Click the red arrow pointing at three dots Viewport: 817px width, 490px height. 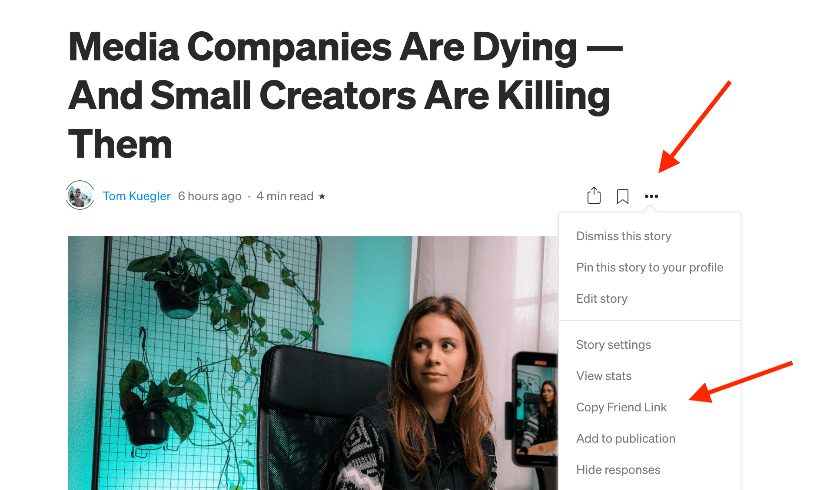pyautogui.click(x=695, y=126)
